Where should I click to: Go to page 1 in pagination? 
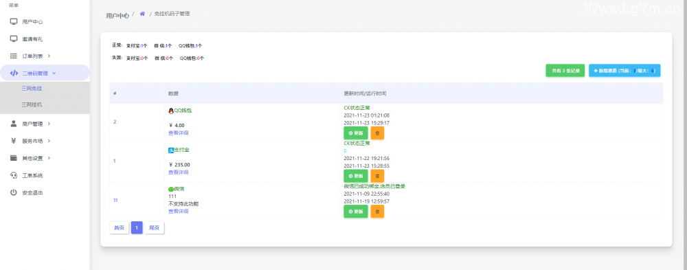click(137, 228)
